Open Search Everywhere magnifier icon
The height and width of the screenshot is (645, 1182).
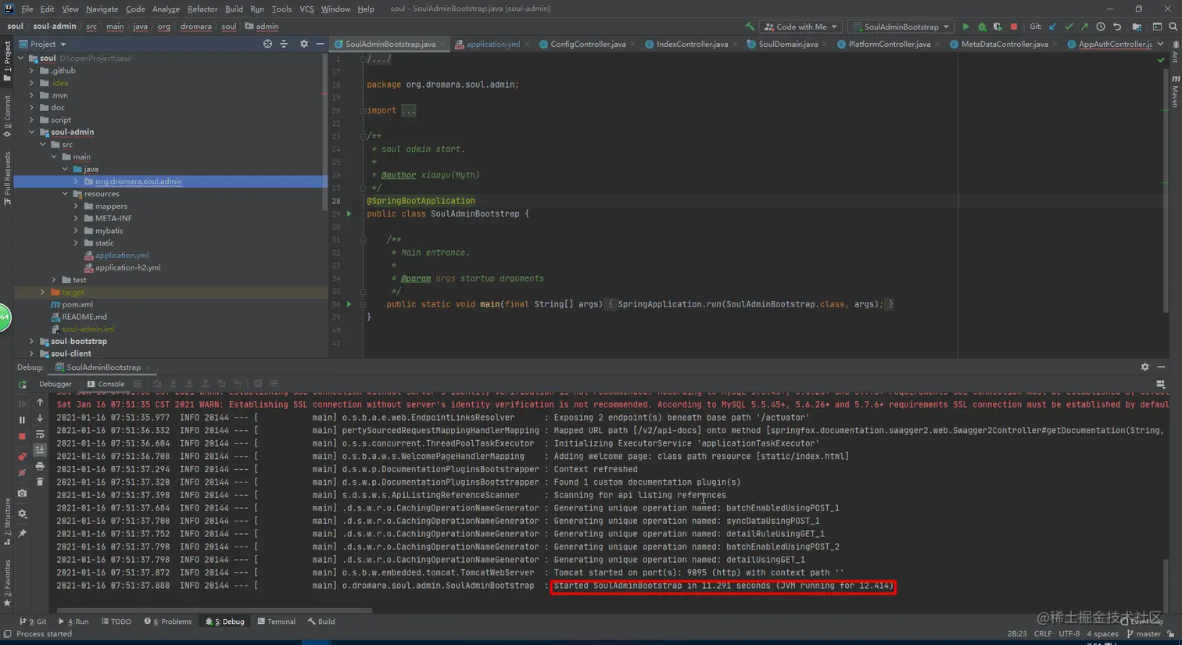[1173, 27]
